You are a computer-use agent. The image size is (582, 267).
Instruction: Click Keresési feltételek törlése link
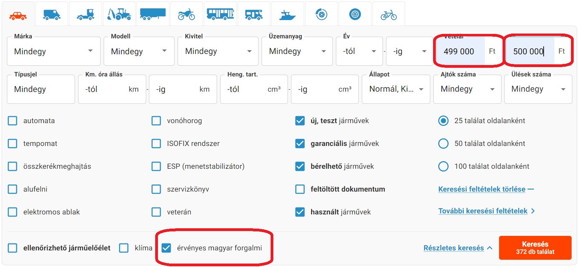(481, 189)
